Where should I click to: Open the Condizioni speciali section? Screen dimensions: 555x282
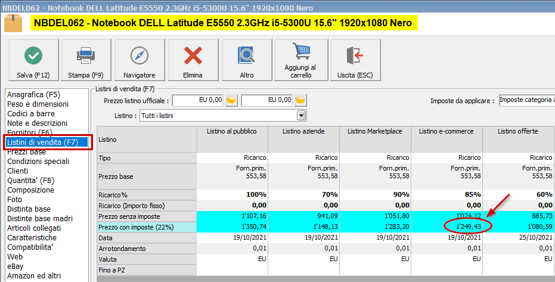38,162
